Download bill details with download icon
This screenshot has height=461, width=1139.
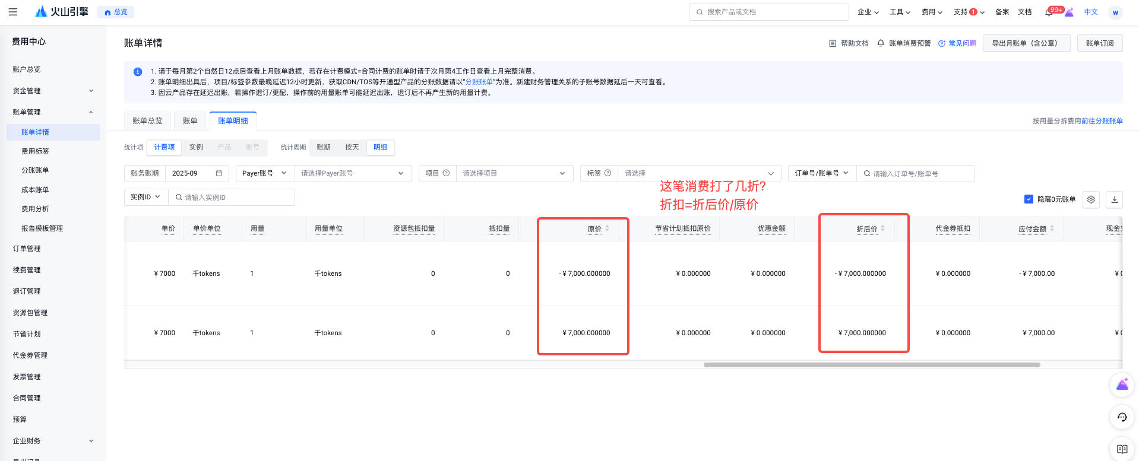(1115, 199)
